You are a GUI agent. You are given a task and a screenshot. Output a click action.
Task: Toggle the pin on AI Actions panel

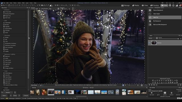179,8
